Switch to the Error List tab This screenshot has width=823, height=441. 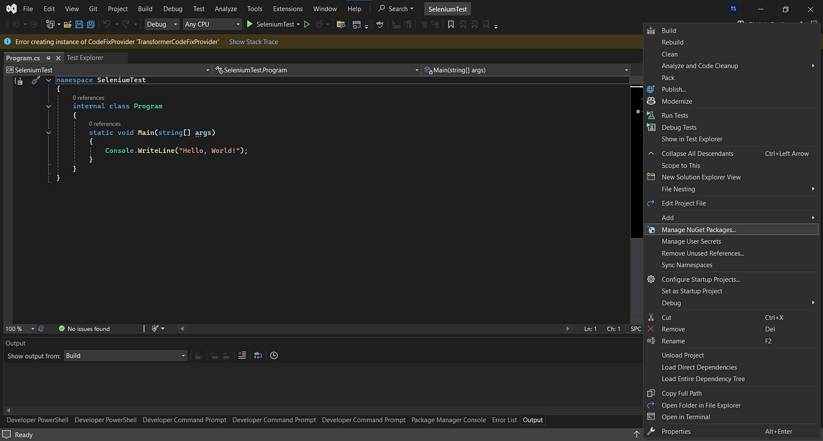click(x=504, y=420)
